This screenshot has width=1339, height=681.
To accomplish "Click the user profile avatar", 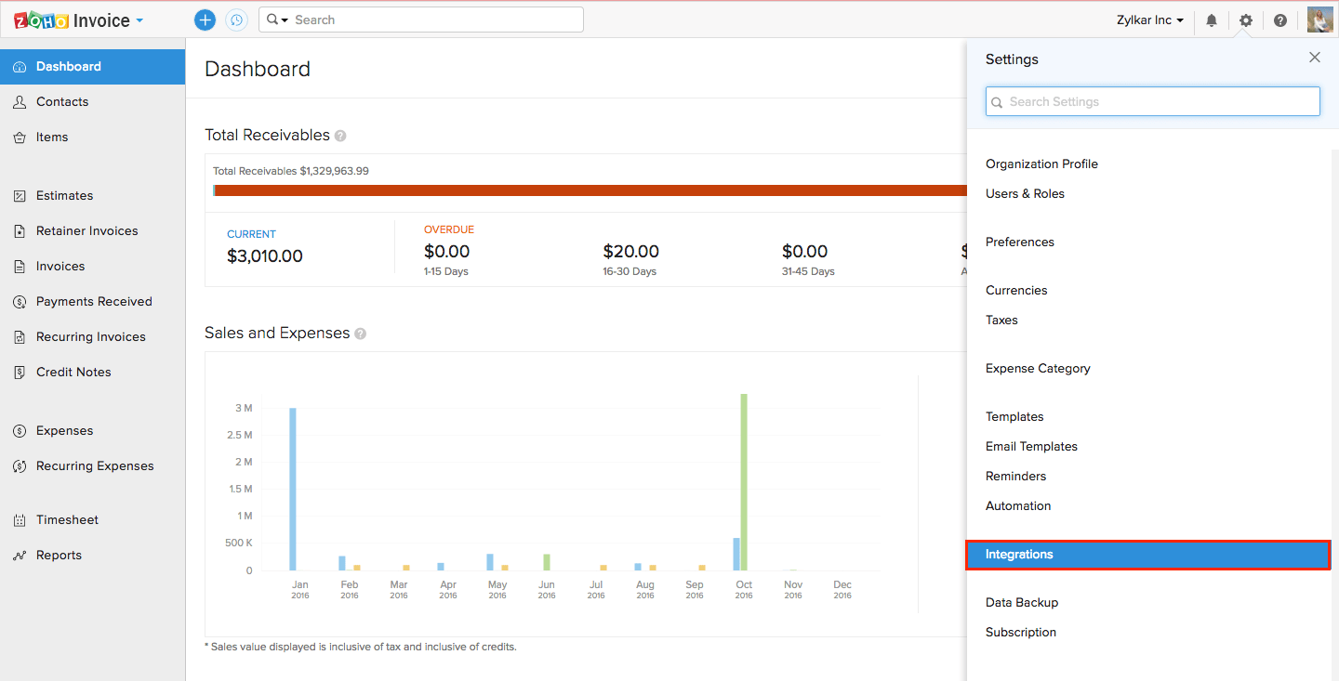I will 1319,20.
